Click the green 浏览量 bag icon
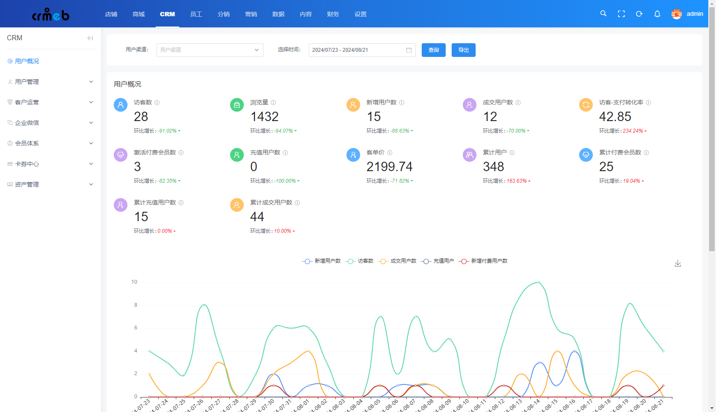Image resolution: width=716 pixels, height=412 pixels. pyautogui.click(x=237, y=105)
